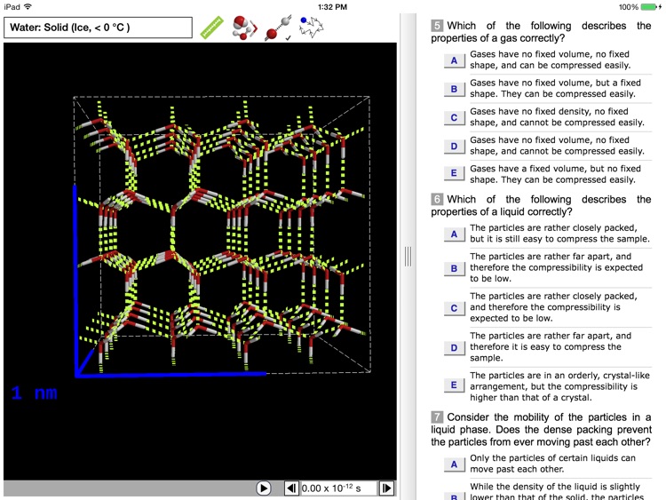Choose answer A for question 6
This screenshot has height=500, width=666.
pos(454,234)
